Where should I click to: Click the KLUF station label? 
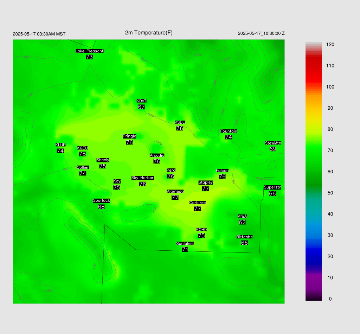(x=60, y=145)
